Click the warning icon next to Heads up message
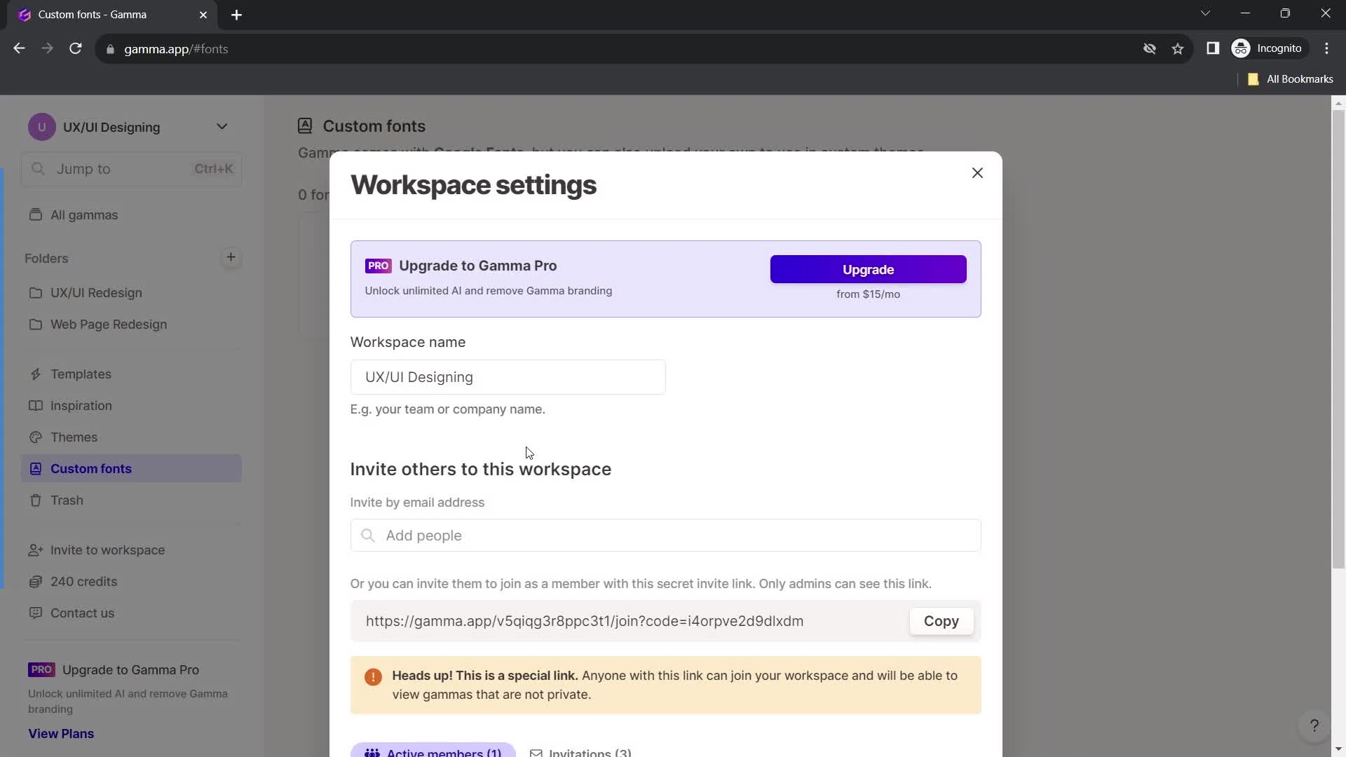 point(372,676)
